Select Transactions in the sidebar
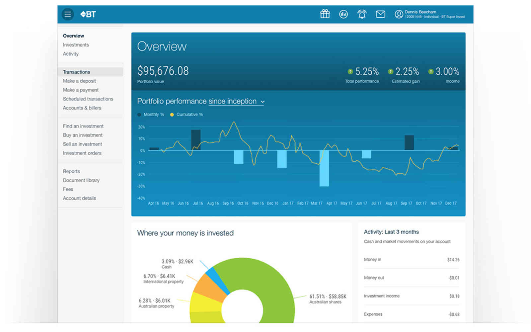Screen dimensions: 531x332 pyautogui.click(x=90, y=72)
